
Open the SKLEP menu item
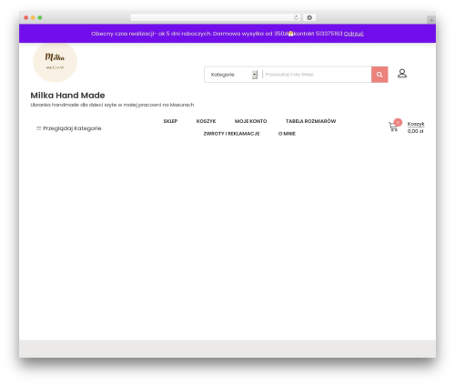click(170, 121)
